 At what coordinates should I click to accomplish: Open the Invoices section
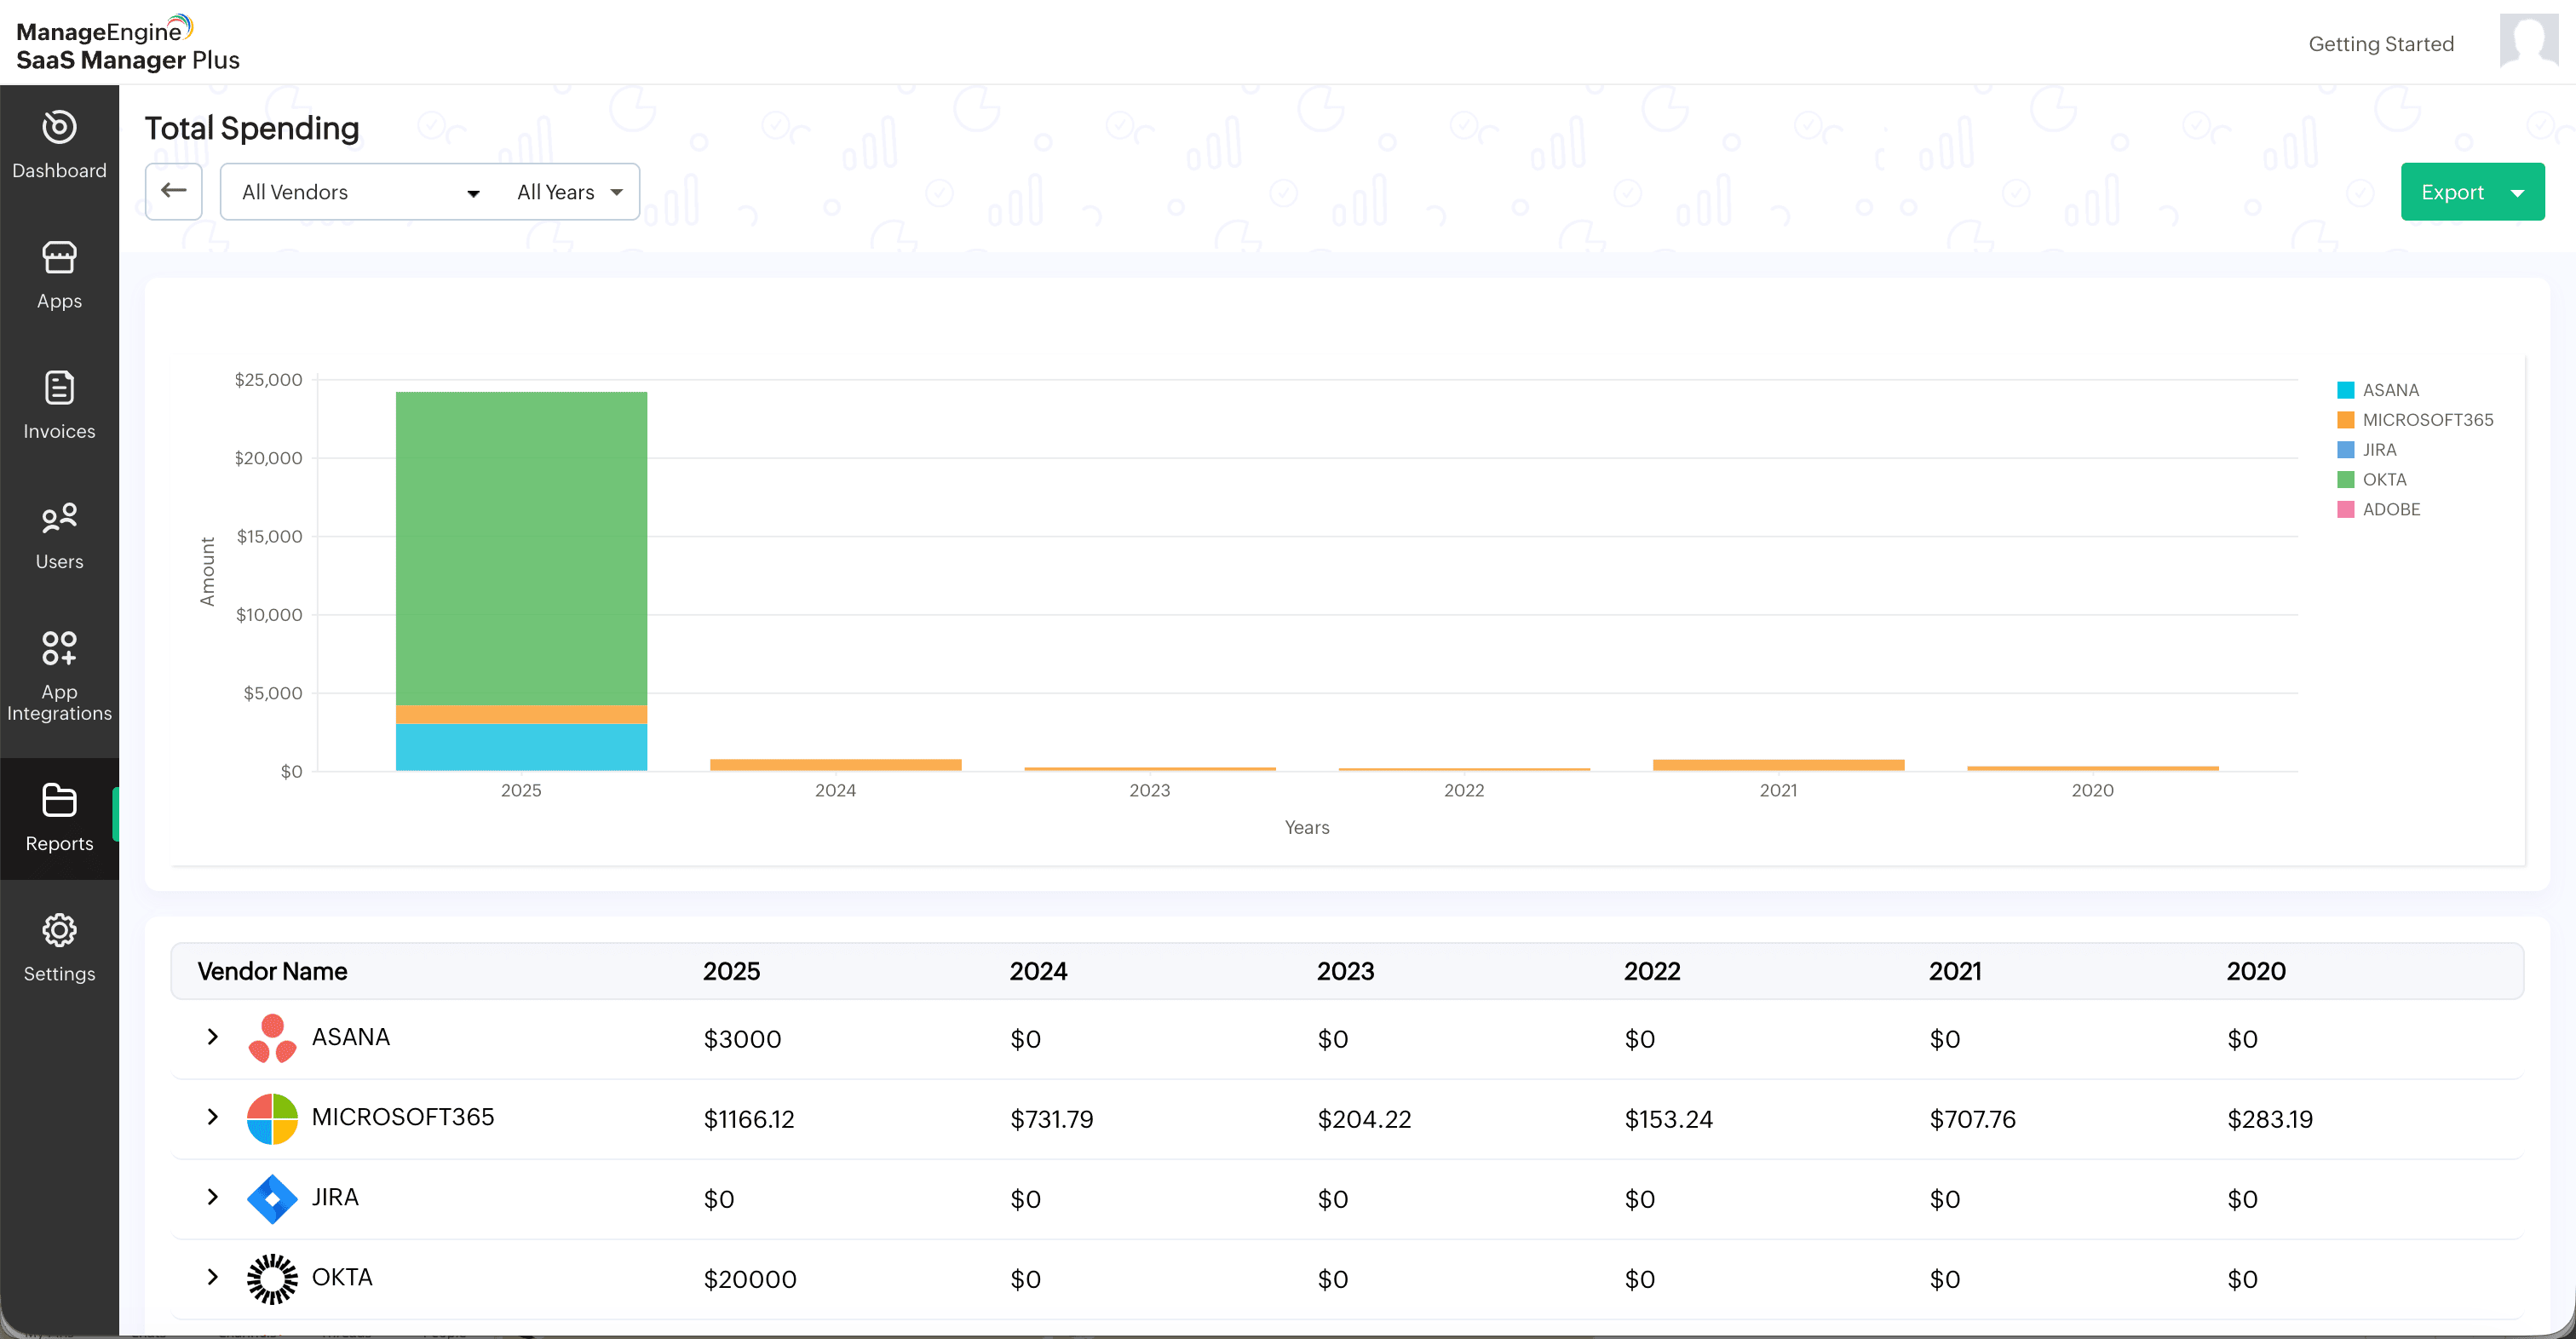(59, 405)
